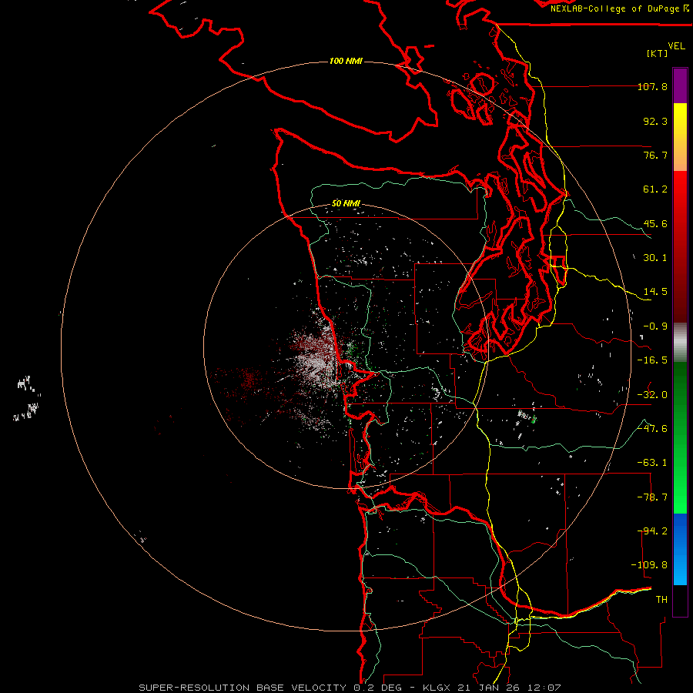Click the 45.6 velocity scale value

tap(655, 223)
